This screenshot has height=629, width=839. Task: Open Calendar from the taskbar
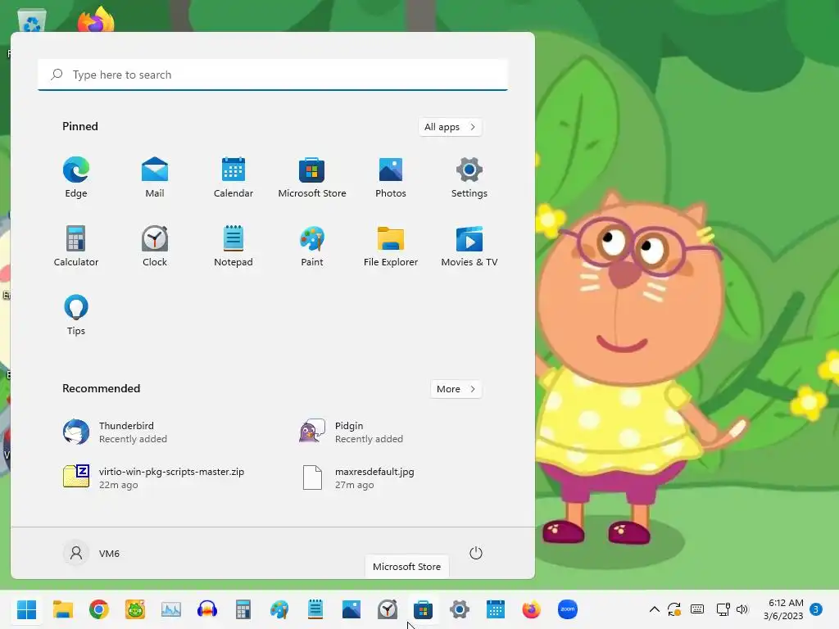pyautogui.click(x=496, y=609)
